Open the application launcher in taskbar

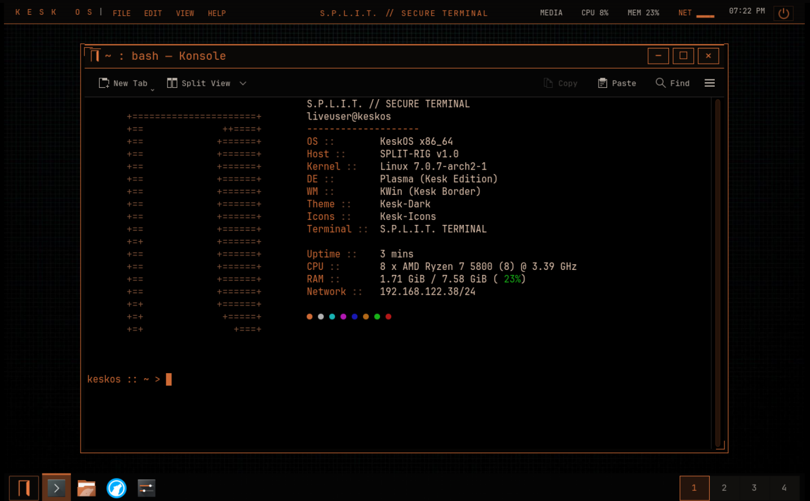coord(24,488)
